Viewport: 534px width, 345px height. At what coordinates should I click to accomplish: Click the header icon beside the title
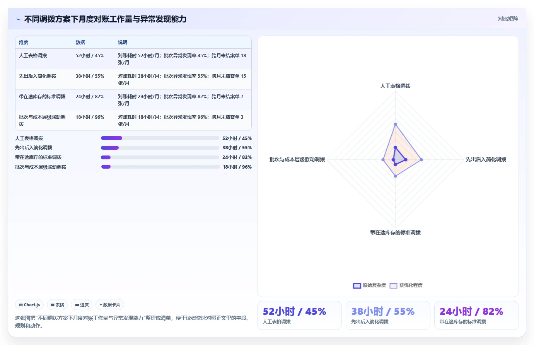[18, 19]
